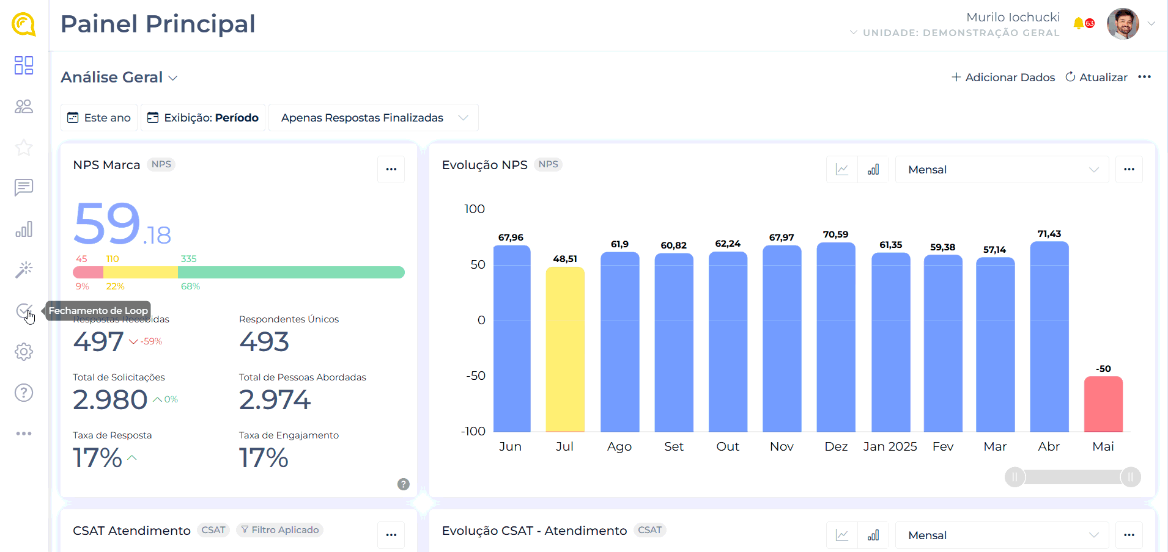Open the bar chart reports sidebar icon

coord(24,230)
